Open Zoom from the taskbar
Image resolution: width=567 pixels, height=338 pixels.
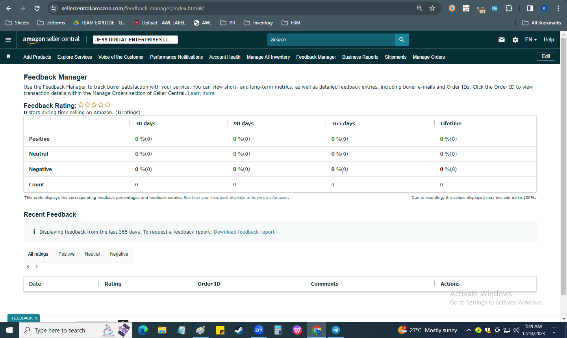coord(259,330)
